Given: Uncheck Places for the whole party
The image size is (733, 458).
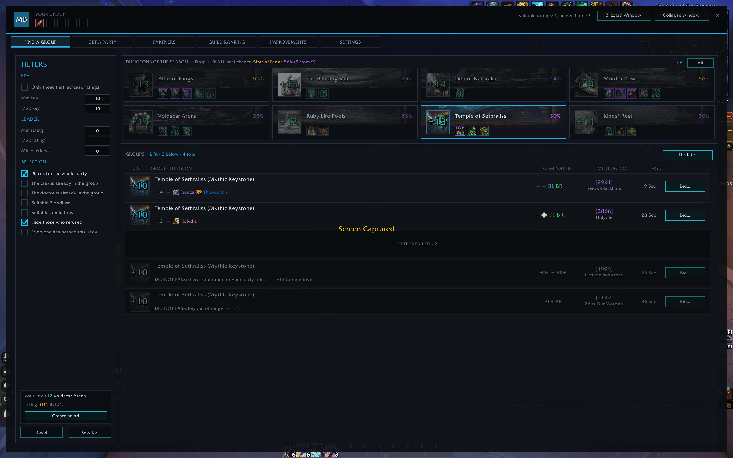Looking at the screenshot, I should 25,174.
